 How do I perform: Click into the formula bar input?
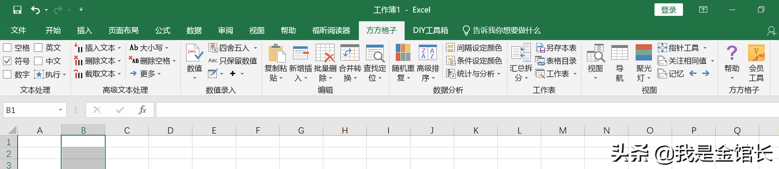(461, 110)
